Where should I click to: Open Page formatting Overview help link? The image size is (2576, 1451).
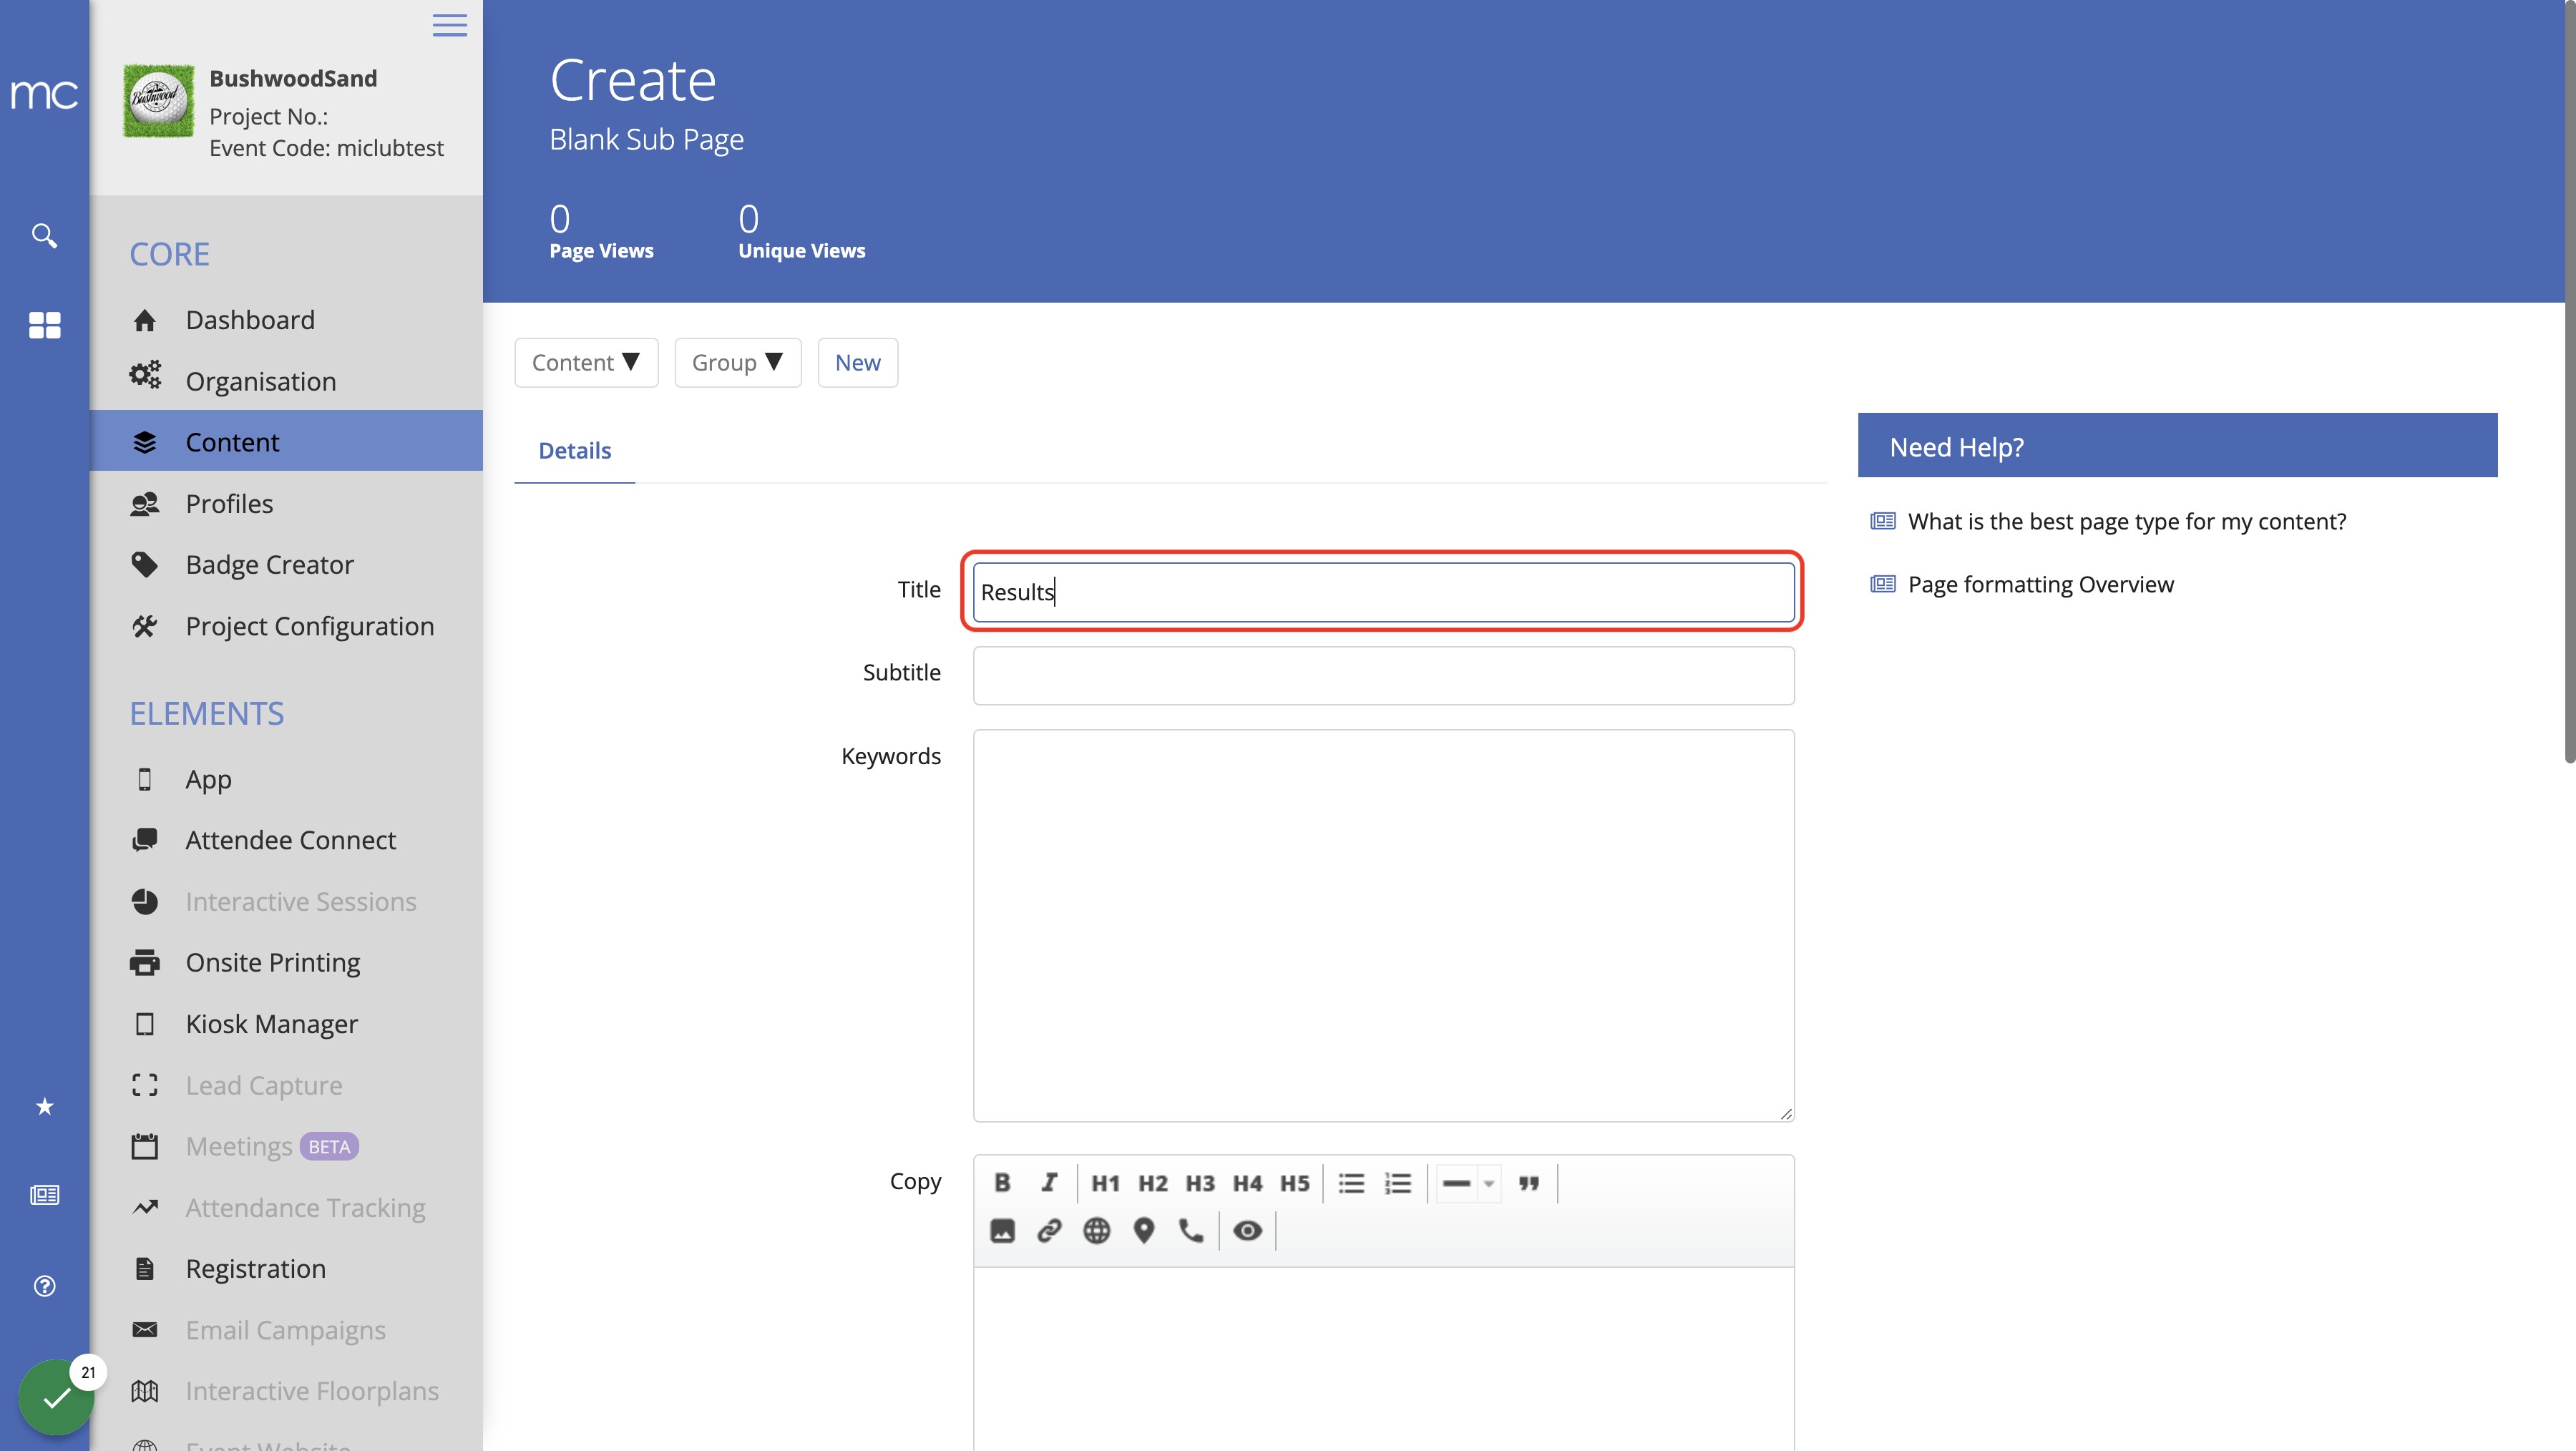2040,585
